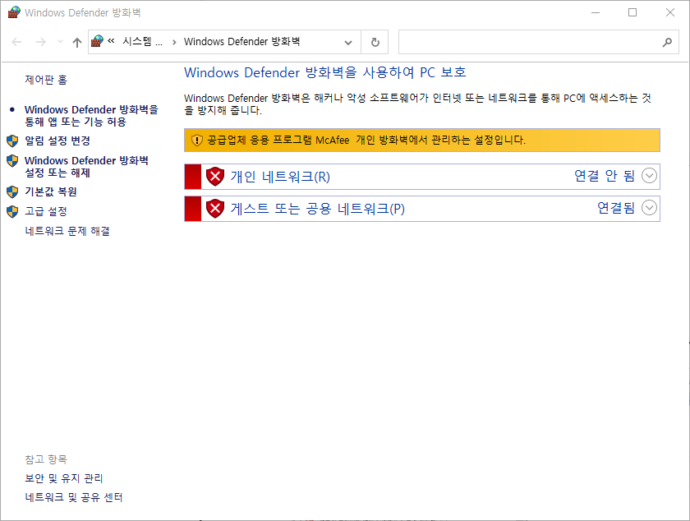Refresh the Windows Defender 방화벽 page
Viewport: 690px width, 521px height.
pyautogui.click(x=375, y=42)
